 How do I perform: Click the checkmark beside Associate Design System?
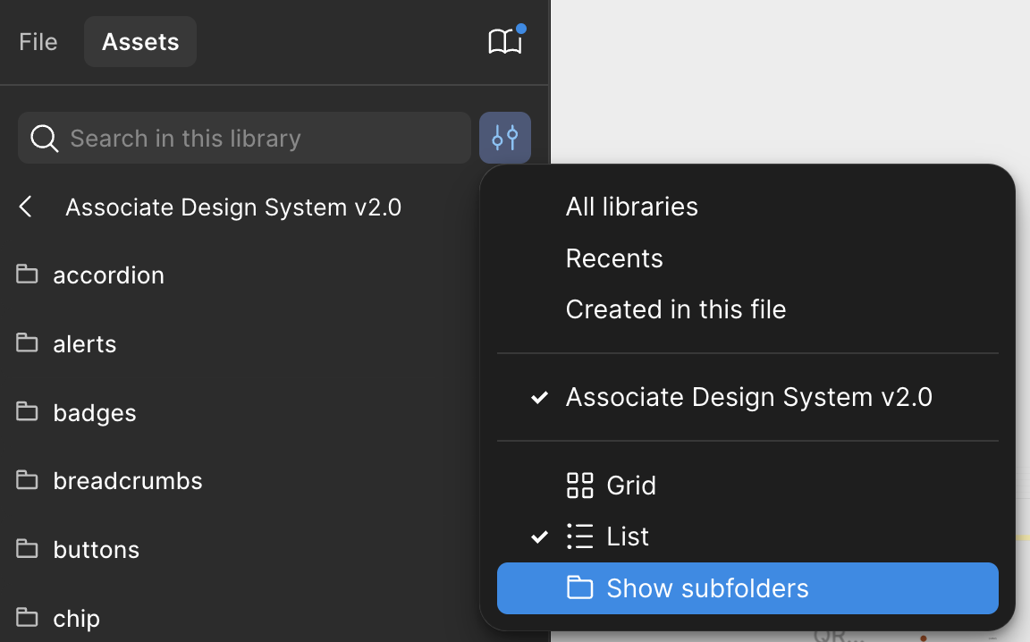(539, 398)
